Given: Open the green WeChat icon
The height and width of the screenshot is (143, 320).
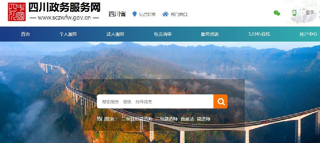Looking at the screenshot, I should pyautogui.click(x=277, y=13).
